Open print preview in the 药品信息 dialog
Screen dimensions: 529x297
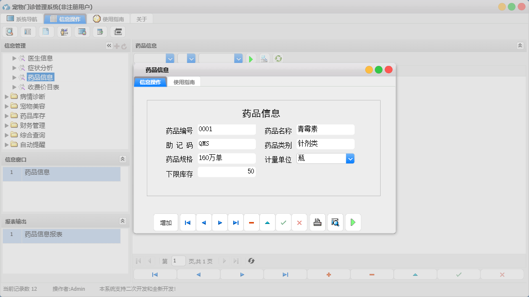tap(335, 222)
